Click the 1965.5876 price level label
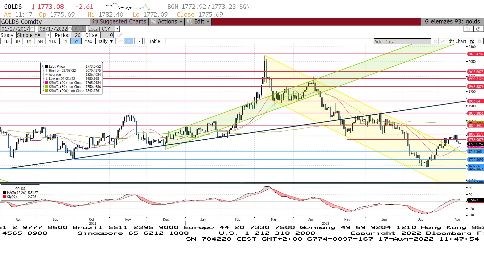 tap(475, 87)
